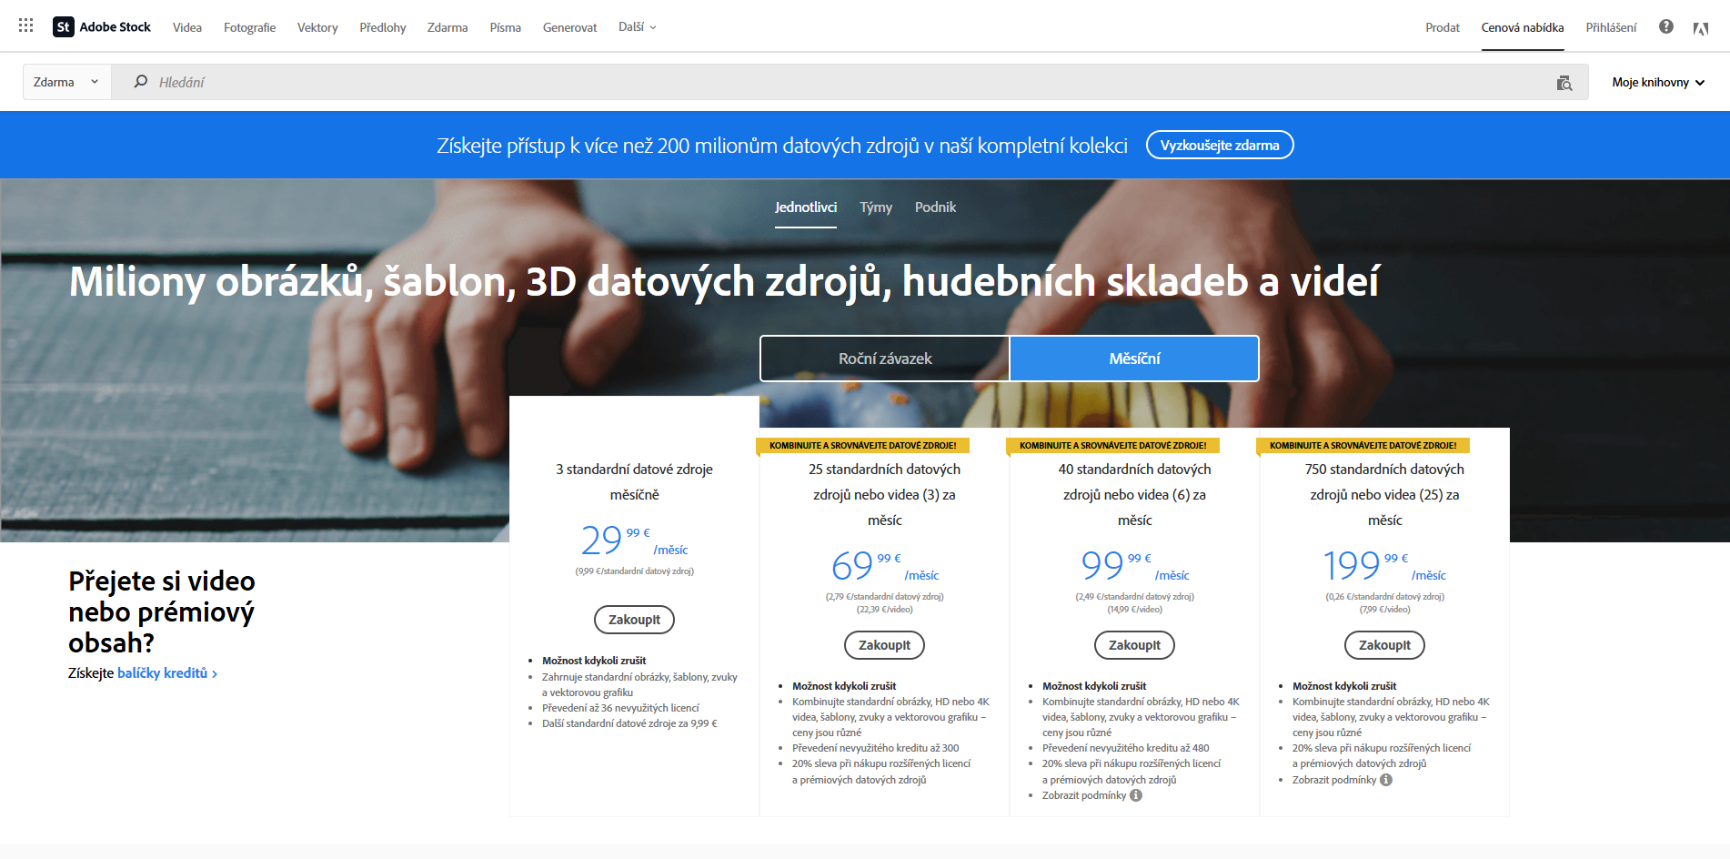Image resolution: width=1730 pixels, height=859 pixels.
Task: Open the Předlohy menu item
Action: pos(383,27)
